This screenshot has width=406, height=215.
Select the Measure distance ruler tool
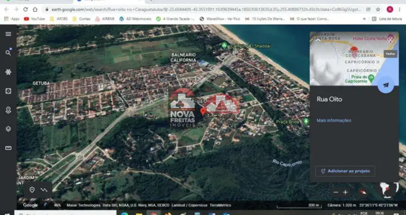point(8,148)
